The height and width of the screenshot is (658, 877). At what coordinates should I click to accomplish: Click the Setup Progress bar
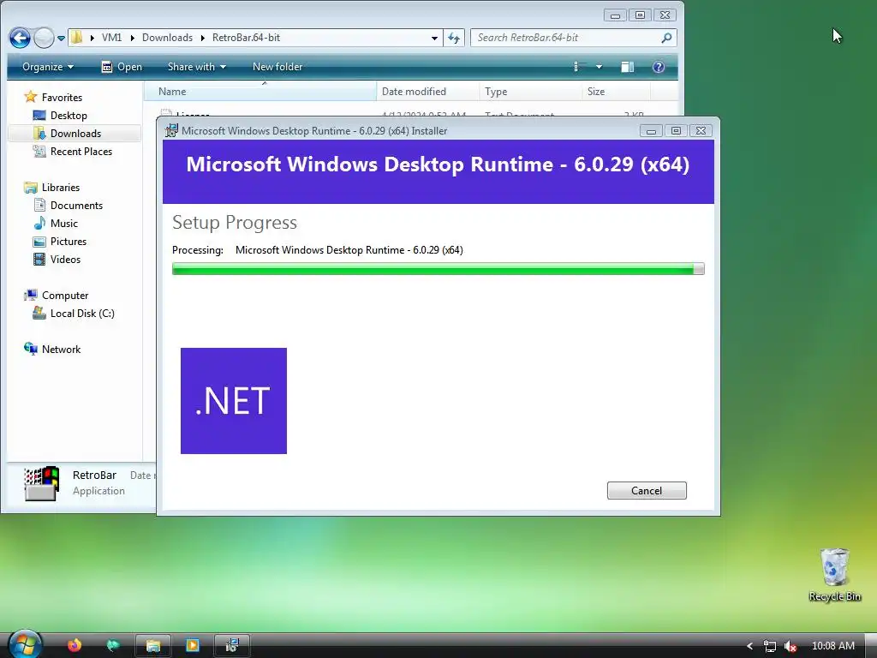pos(438,269)
